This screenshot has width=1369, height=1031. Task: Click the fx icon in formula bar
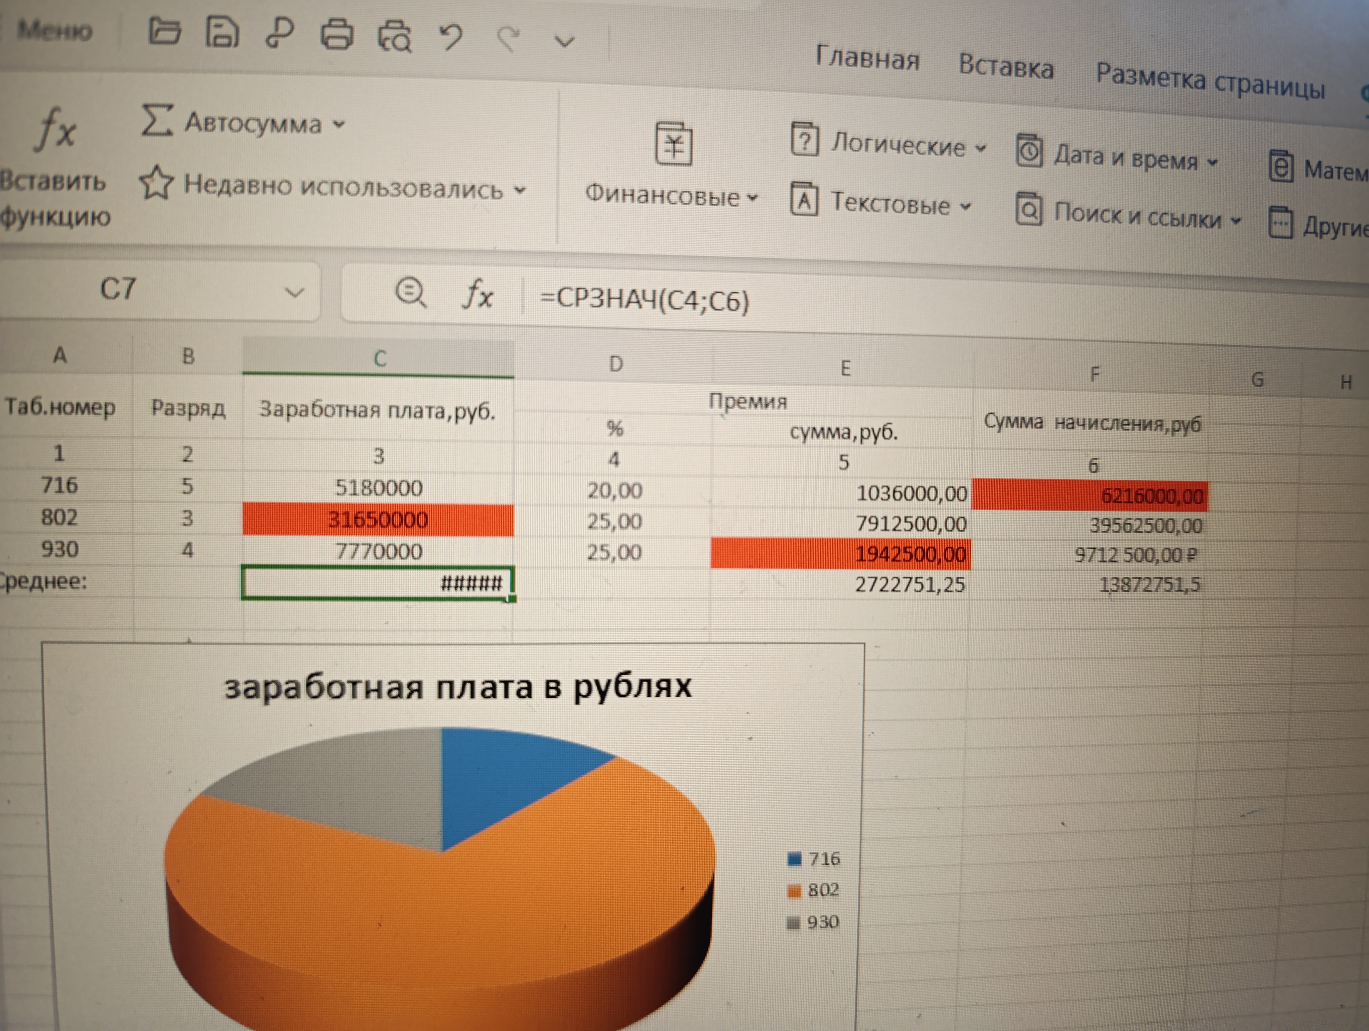click(x=478, y=295)
